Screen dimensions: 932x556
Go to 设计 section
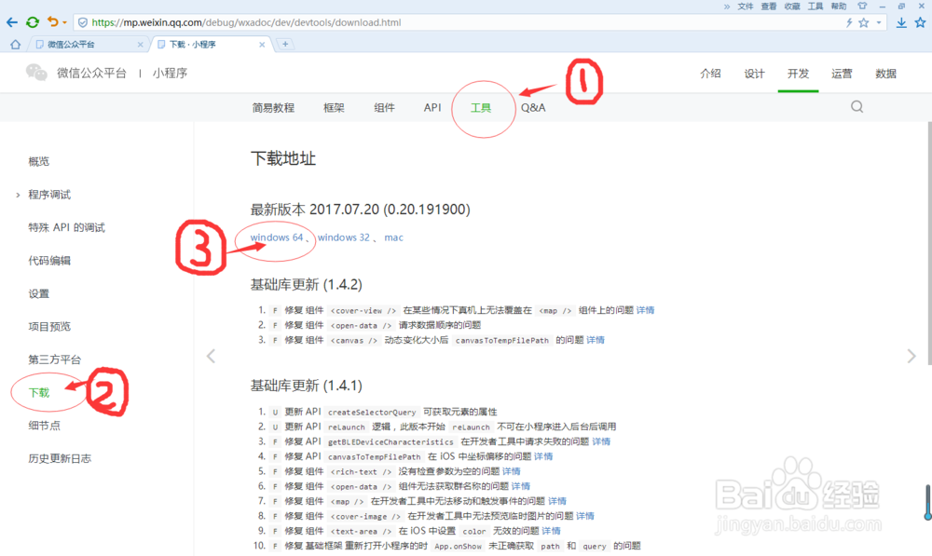tap(754, 74)
